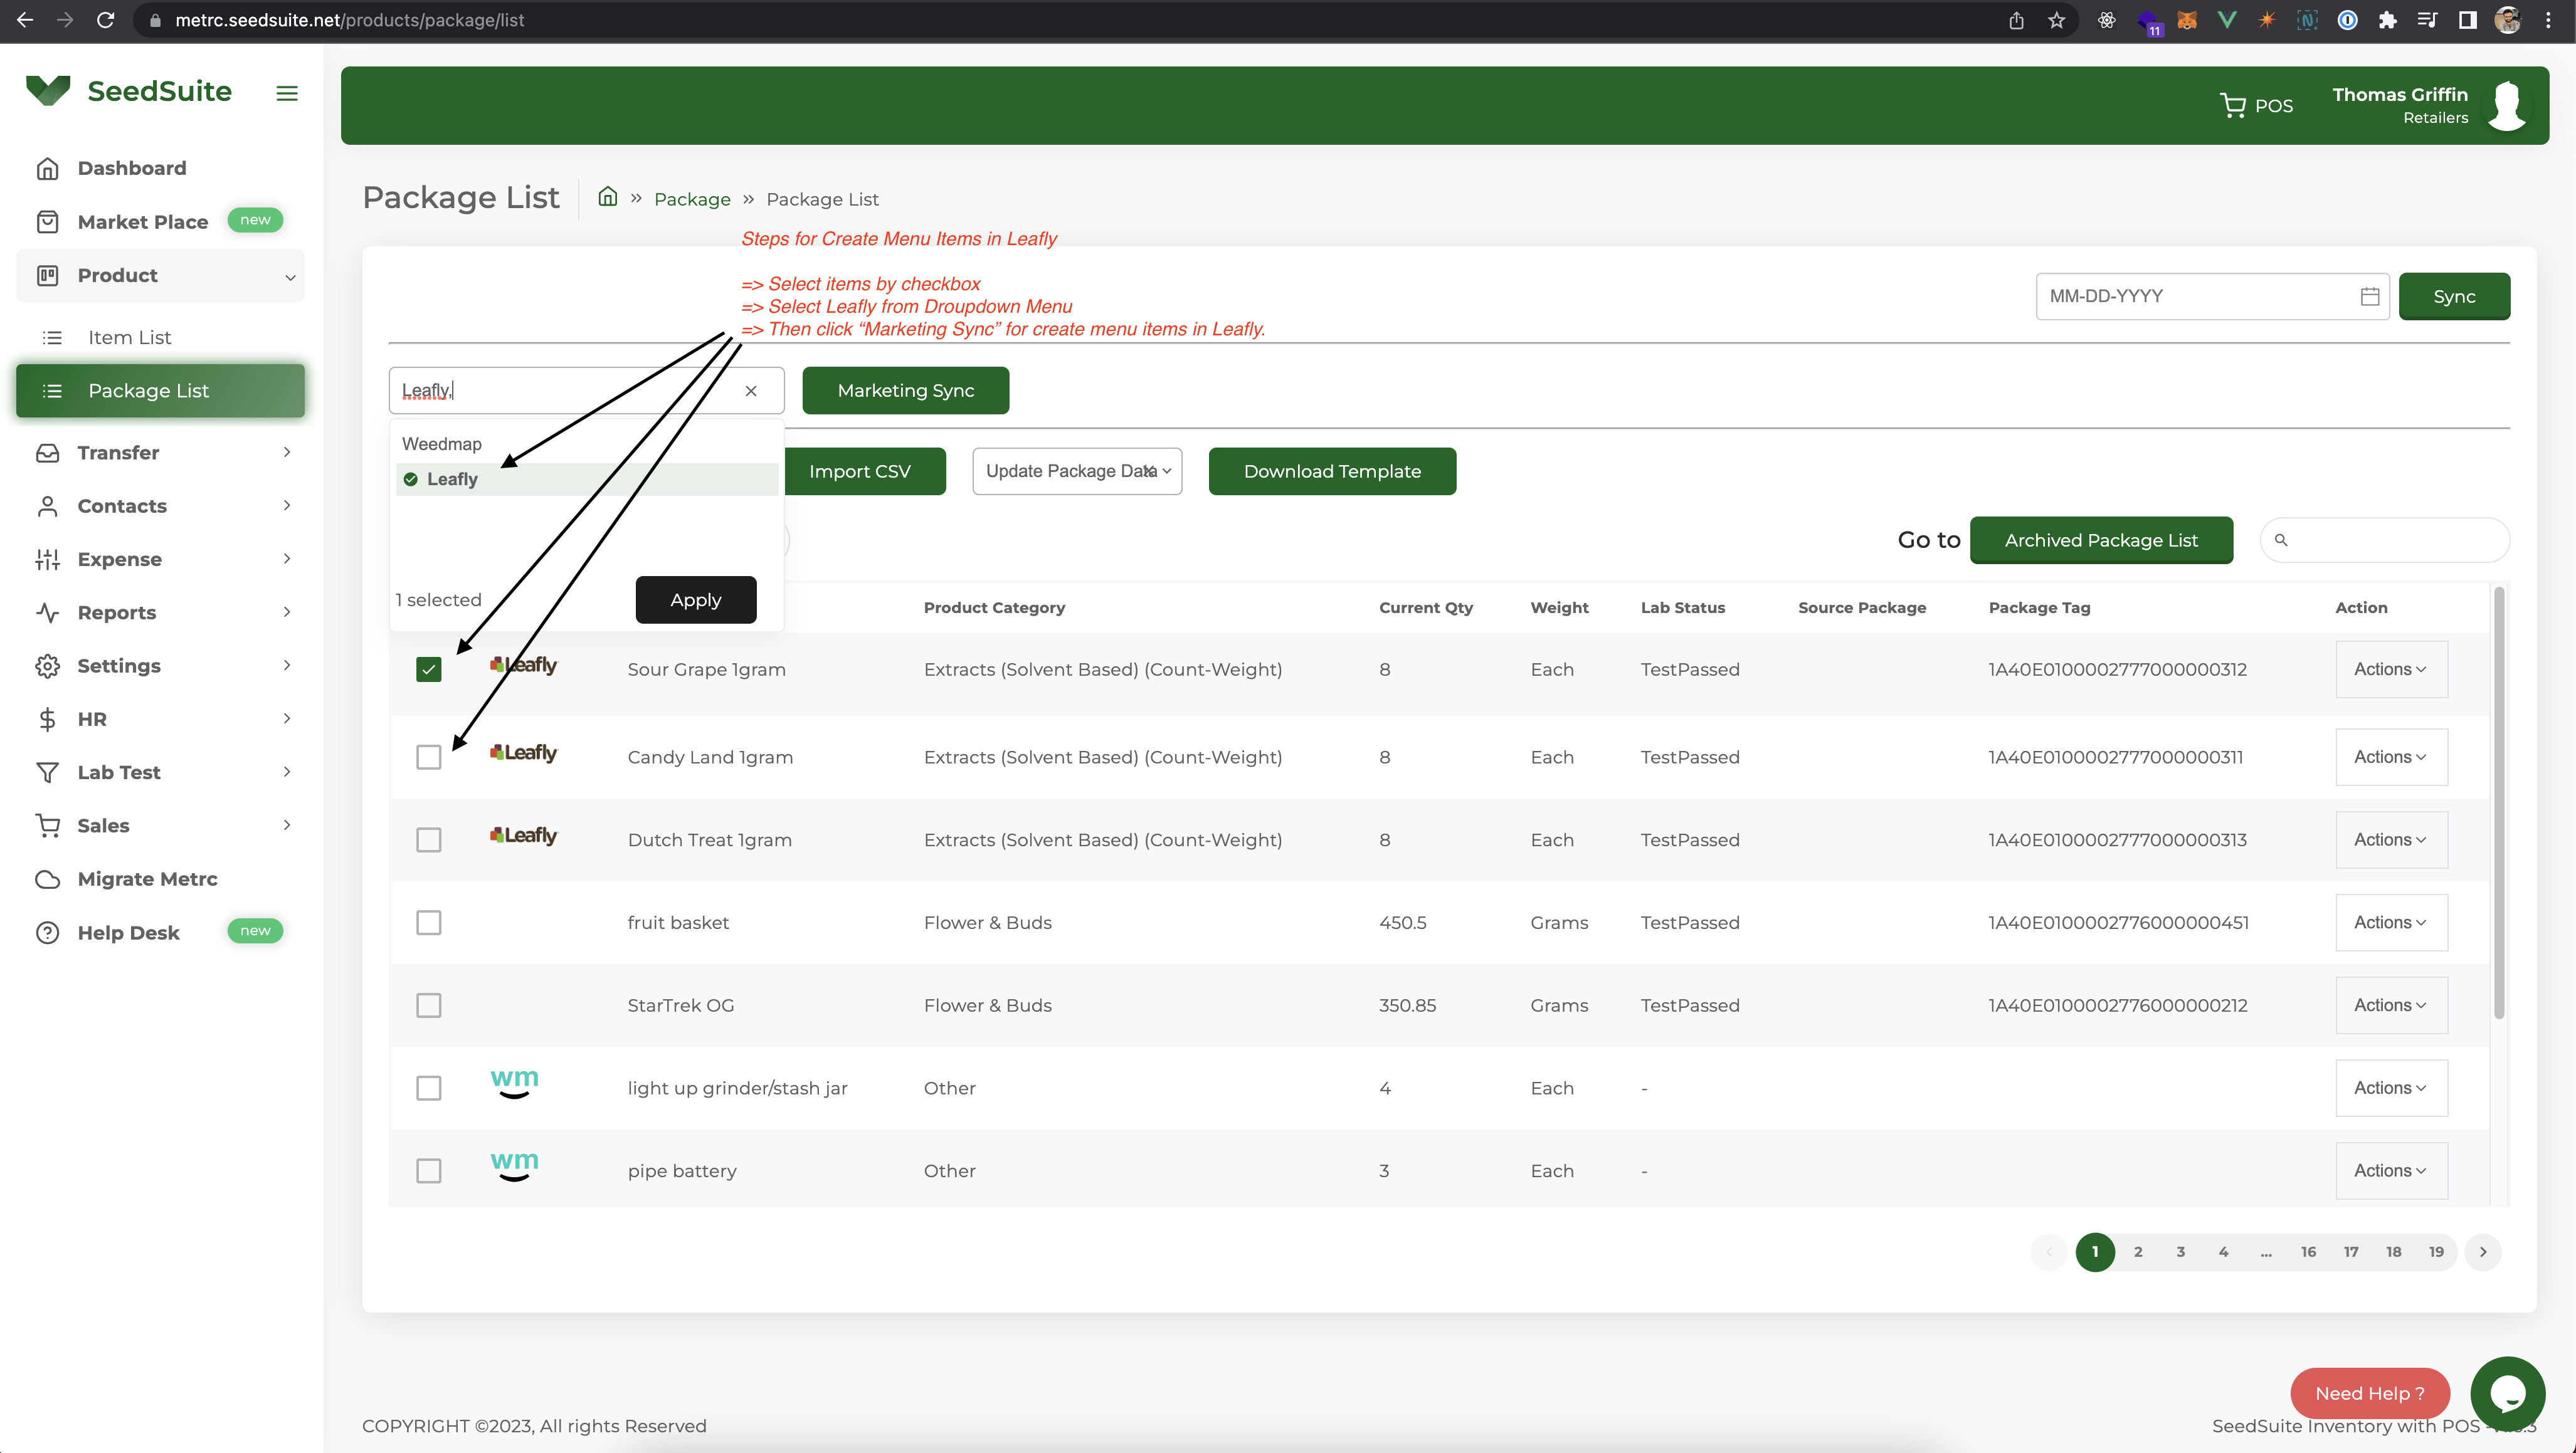Open Actions dropdown for fruit basket
The width and height of the screenshot is (2576, 1453).
click(x=2391, y=922)
